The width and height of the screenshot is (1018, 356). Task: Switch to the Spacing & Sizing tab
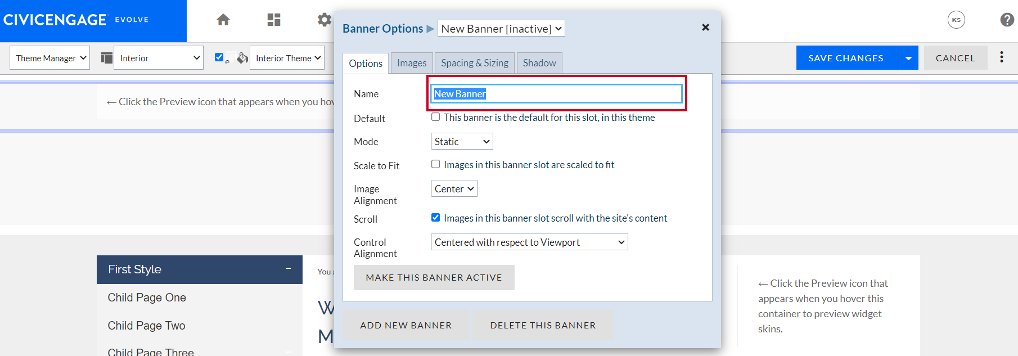click(475, 63)
